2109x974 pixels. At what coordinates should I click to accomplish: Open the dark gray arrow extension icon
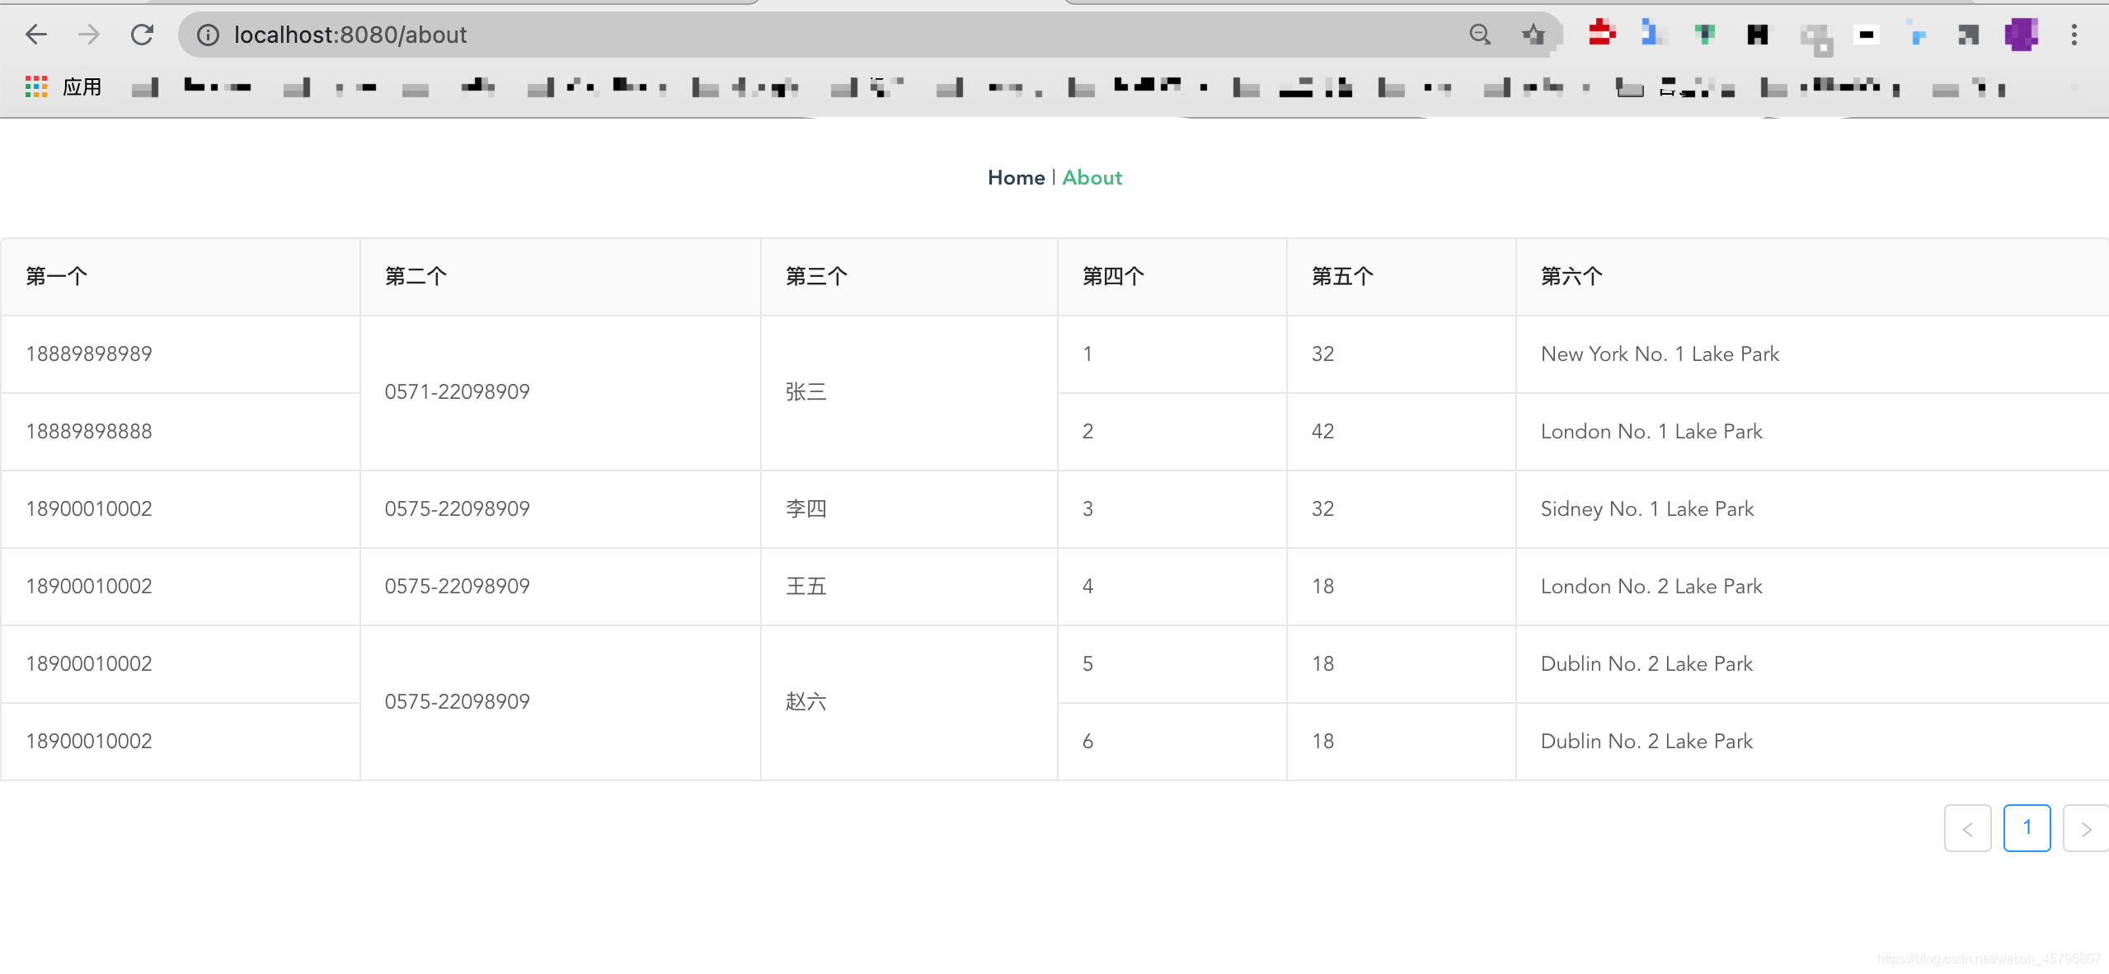coord(1968,35)
